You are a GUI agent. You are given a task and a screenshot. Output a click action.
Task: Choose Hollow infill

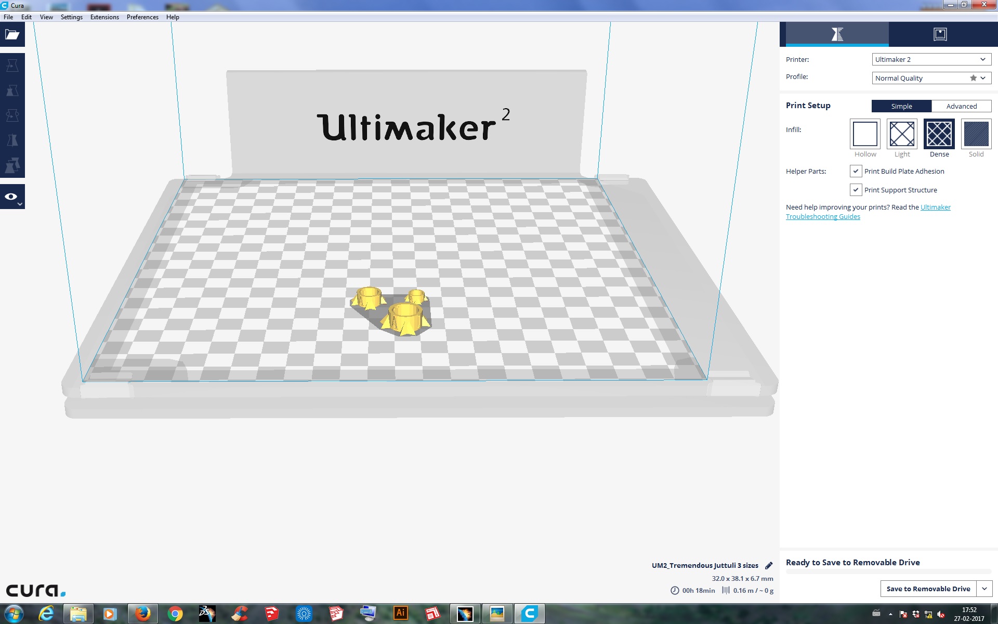(865, 134)
